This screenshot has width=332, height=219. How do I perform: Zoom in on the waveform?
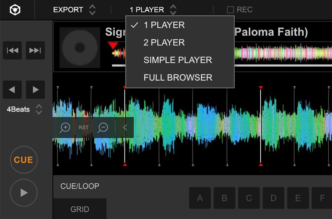point(65,128)
